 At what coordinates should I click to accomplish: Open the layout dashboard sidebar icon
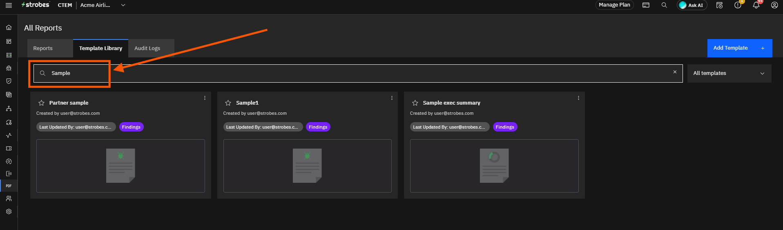click(9, 42)
